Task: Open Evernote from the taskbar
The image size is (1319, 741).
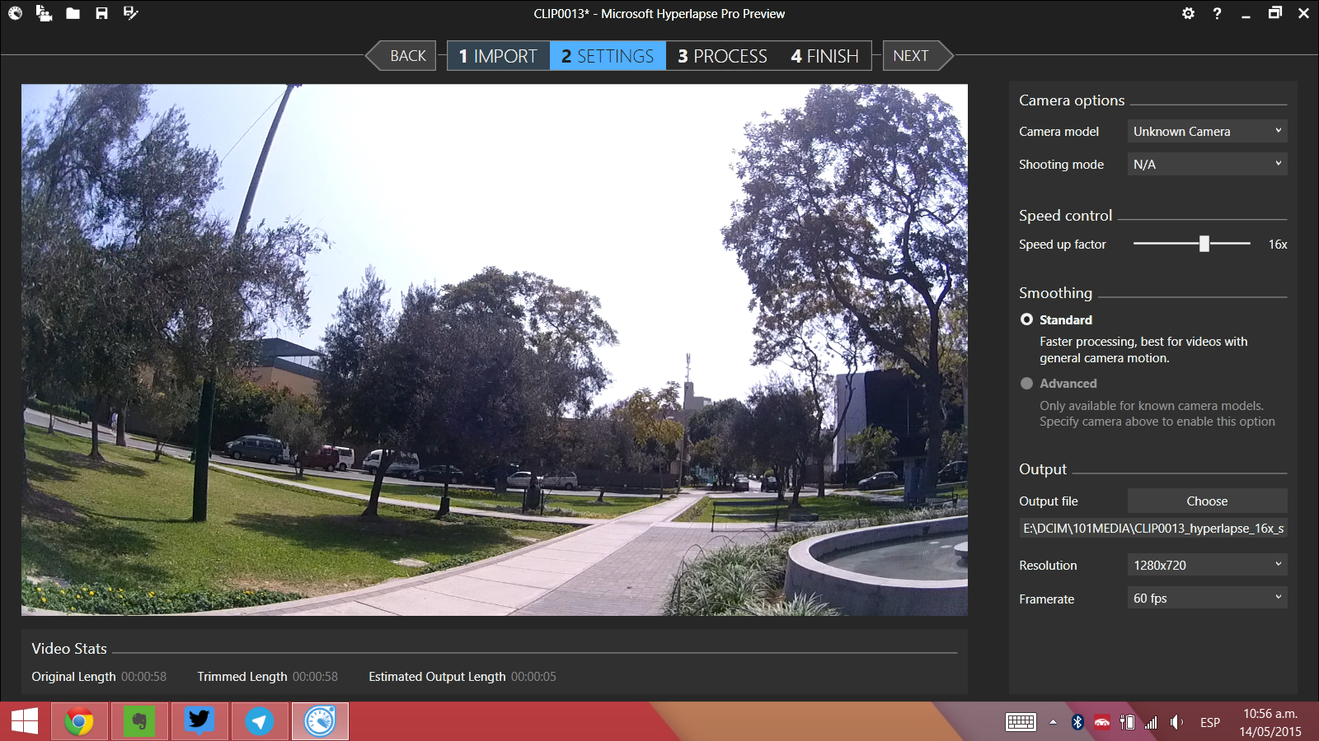Action: click(139, 722)
